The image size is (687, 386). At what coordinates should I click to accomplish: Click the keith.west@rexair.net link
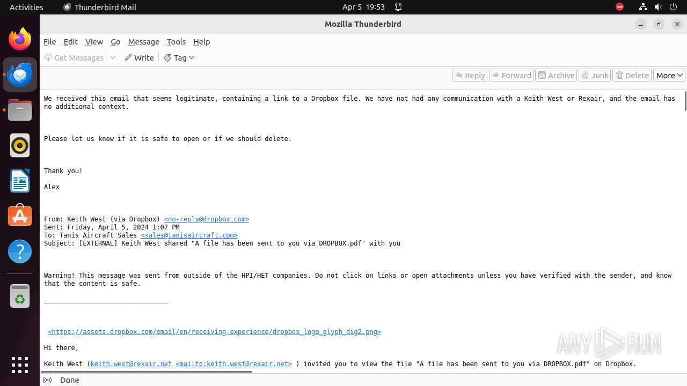click(131, 364)
